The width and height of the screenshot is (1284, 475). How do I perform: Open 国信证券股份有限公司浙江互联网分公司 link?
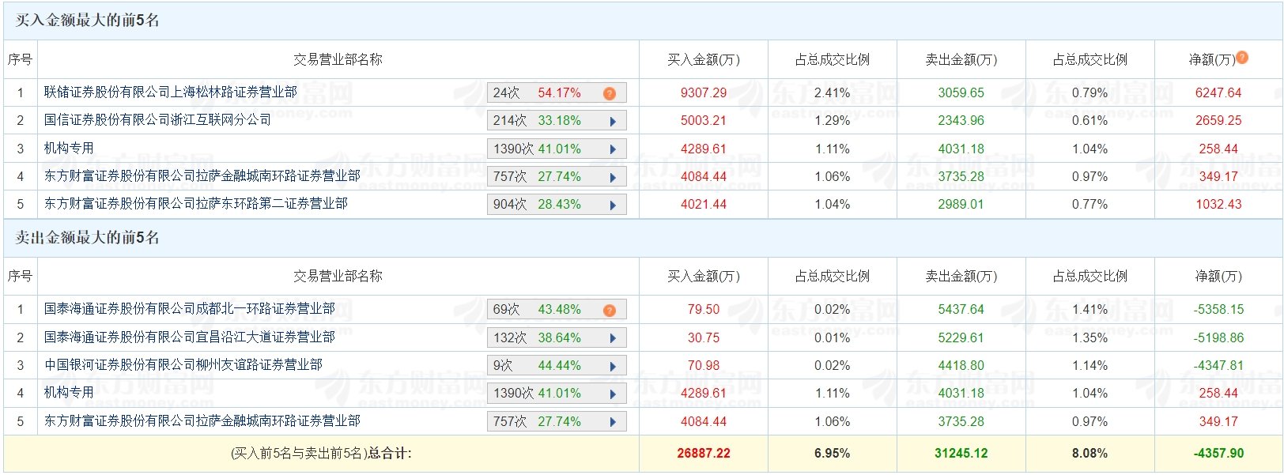[157, 120]
